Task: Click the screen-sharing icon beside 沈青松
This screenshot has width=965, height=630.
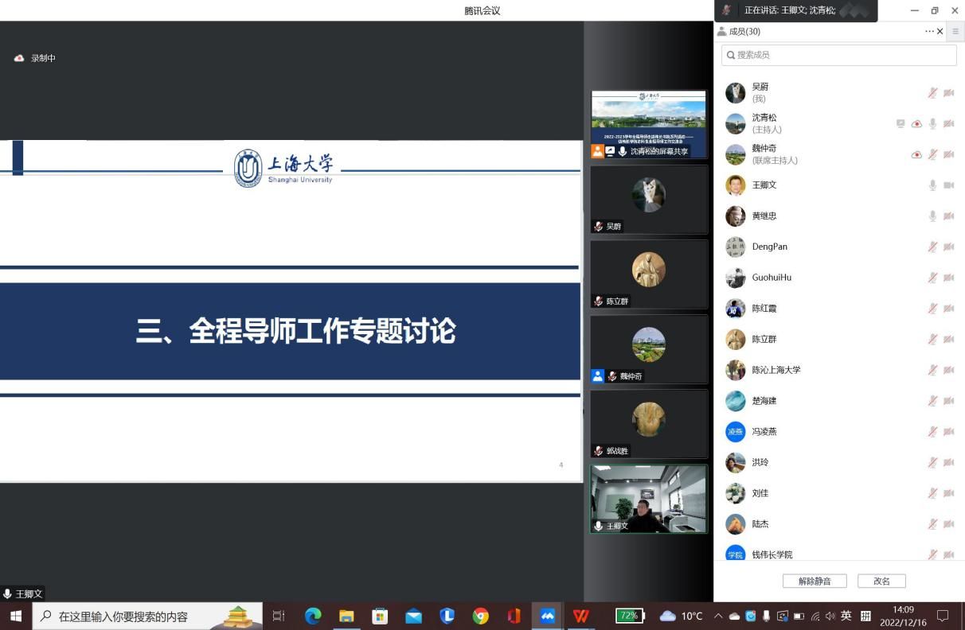Action: tap(900, 123)
